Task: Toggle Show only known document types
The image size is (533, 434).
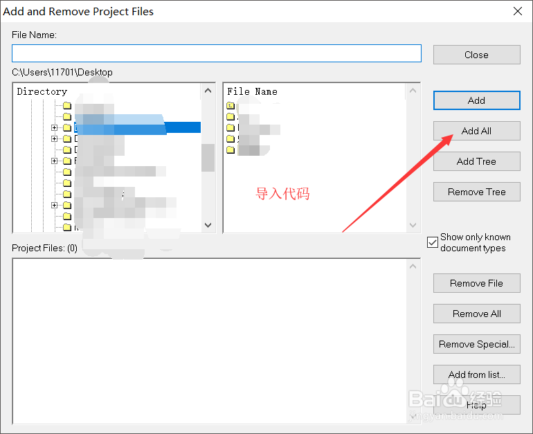Action: coord(433,242)
